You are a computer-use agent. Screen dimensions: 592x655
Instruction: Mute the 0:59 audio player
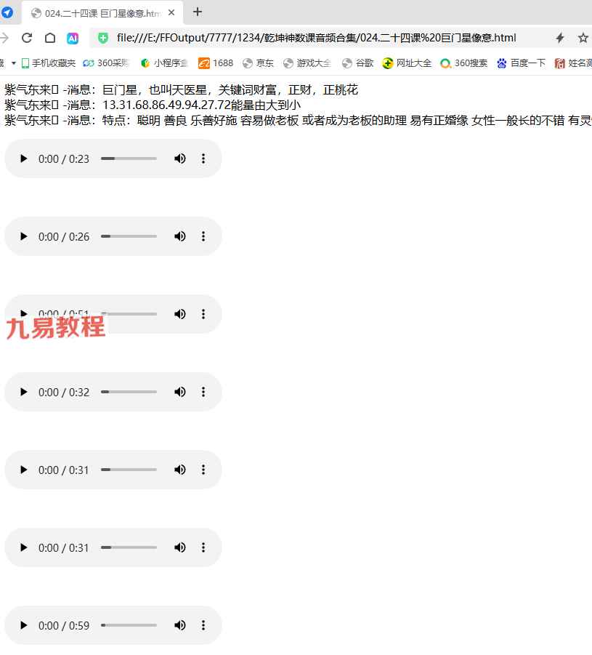(179, 625)
